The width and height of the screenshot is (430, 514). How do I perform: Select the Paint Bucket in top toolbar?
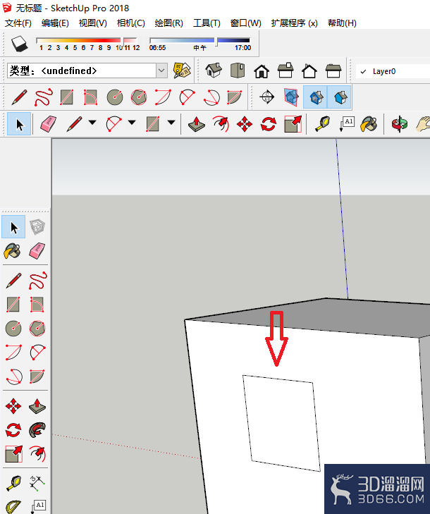[x=369, y=124]
